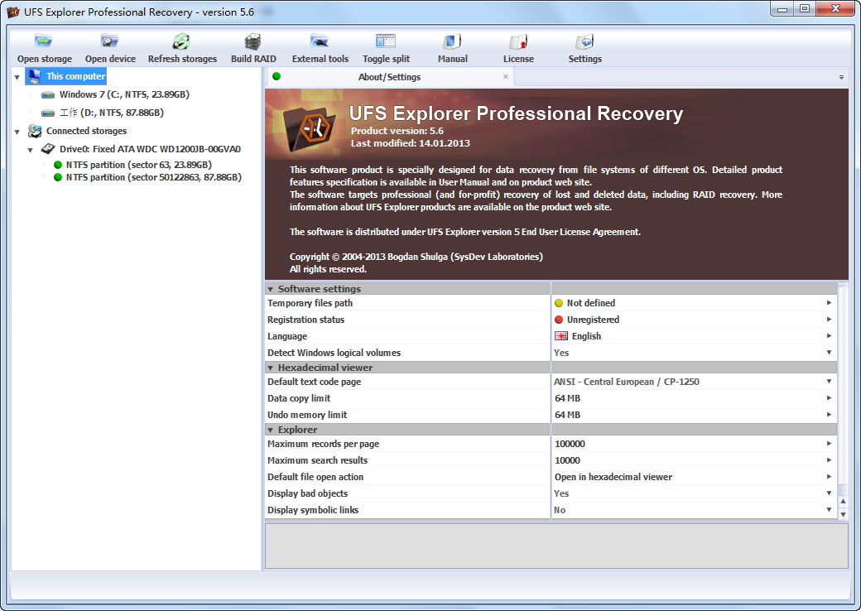Click arrow for Temporary files path
The width and height of the screenshot is (861, 611).
coord(830,302)
